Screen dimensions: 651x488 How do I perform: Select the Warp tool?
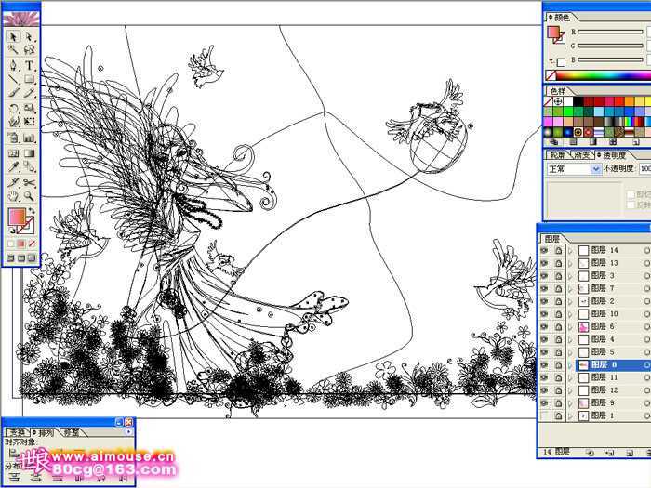(x=13, y=122)
